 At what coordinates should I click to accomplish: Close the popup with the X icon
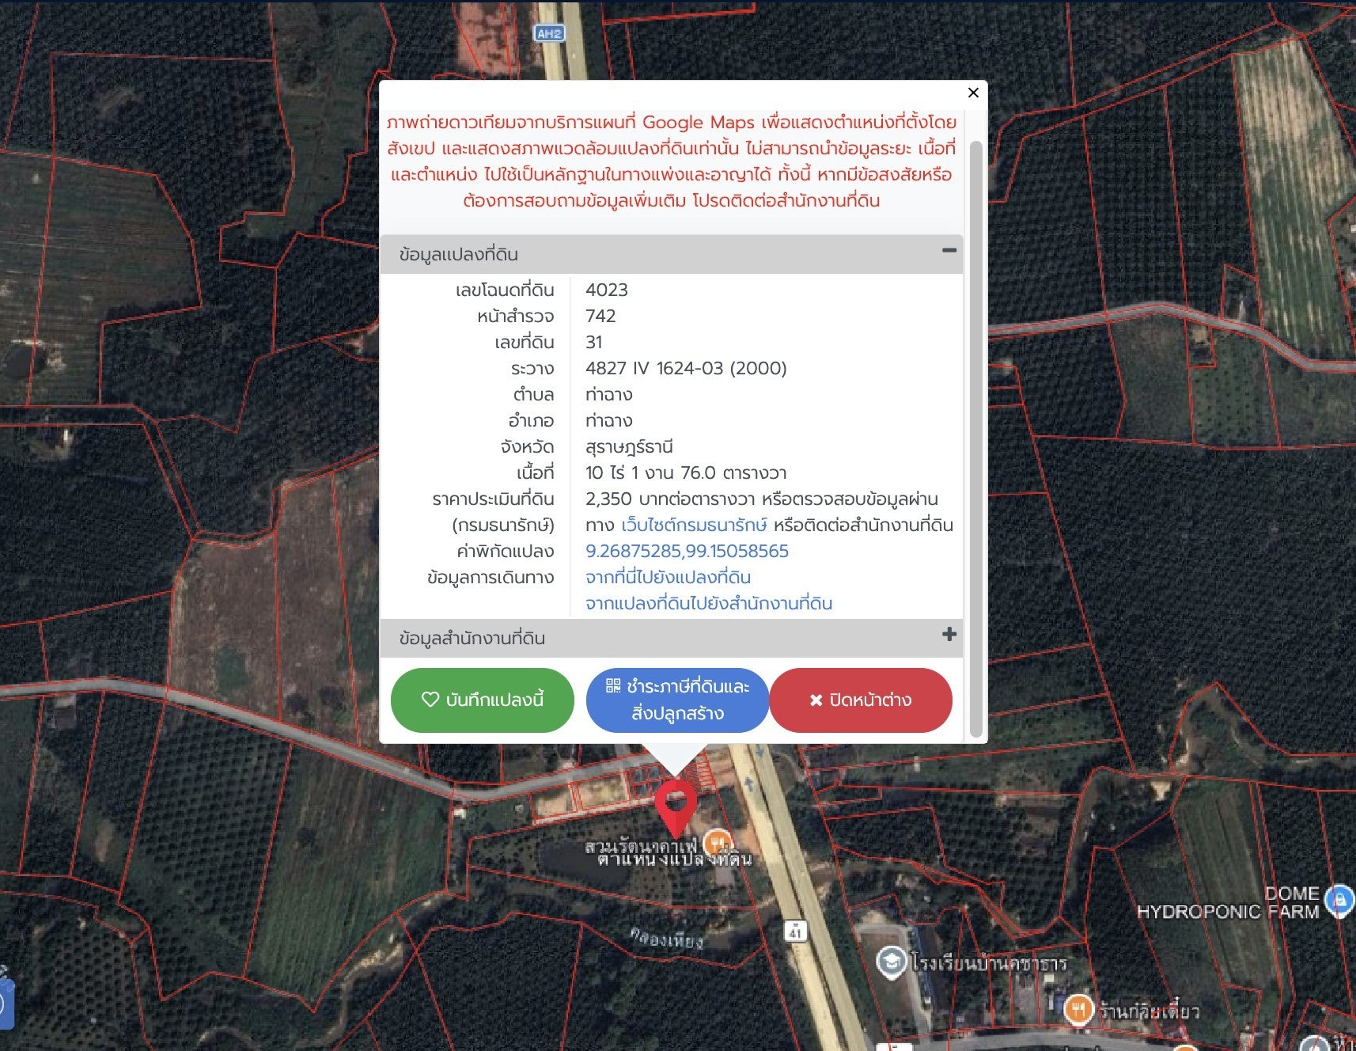point(973,93)
